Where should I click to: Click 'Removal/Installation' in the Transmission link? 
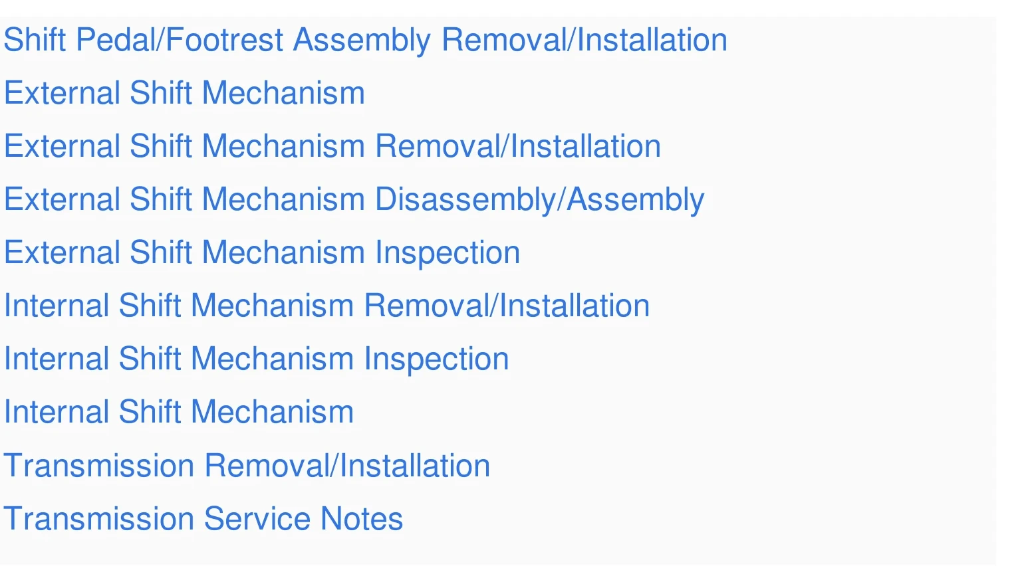(348, 466)
